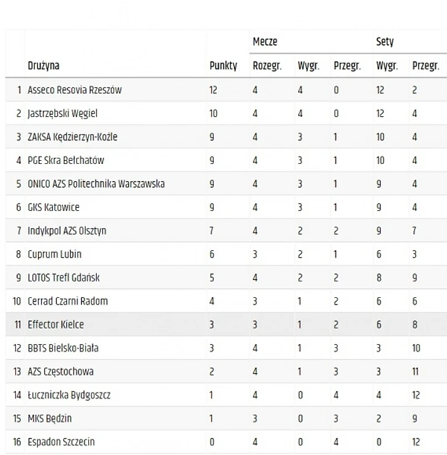Click the Asseco Resovia Rzeszów team name

[x=74, y=90]
